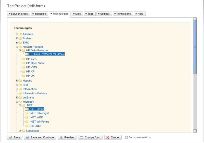
Task: Click the Information Builders folder icon
Action: point(20,93)
